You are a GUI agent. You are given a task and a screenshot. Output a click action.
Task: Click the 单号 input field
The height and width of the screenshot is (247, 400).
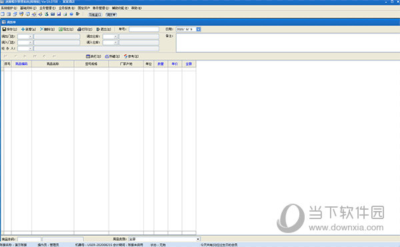pyautogui.click(x=144, y=29)
